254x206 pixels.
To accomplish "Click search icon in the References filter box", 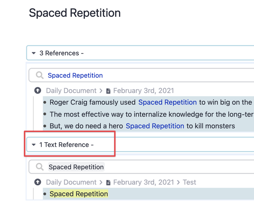I will click(x=40, y=75).
